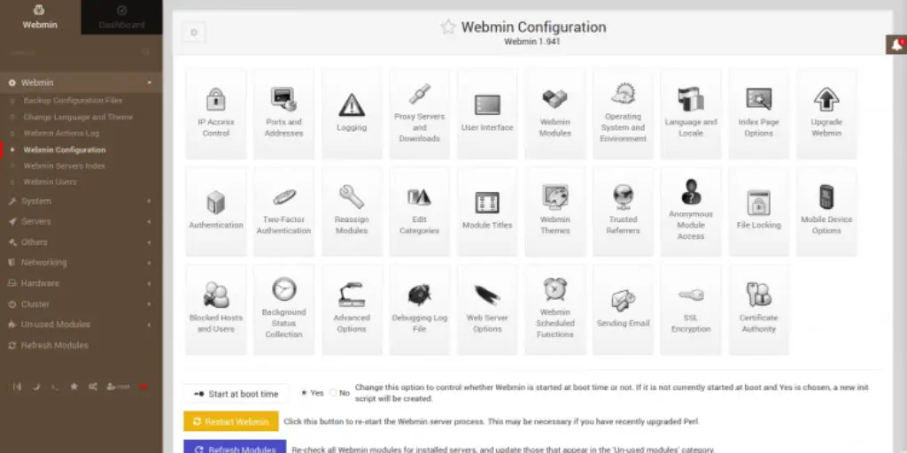Collapse the Webmin sidebar section

pyautogui.click(x=81, y=82)
